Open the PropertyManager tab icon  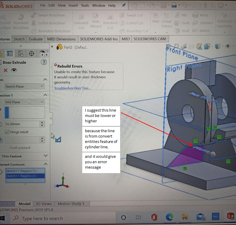pos(10,54)
